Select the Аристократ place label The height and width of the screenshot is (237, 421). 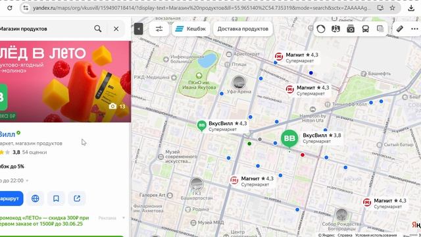pos(247,54)
